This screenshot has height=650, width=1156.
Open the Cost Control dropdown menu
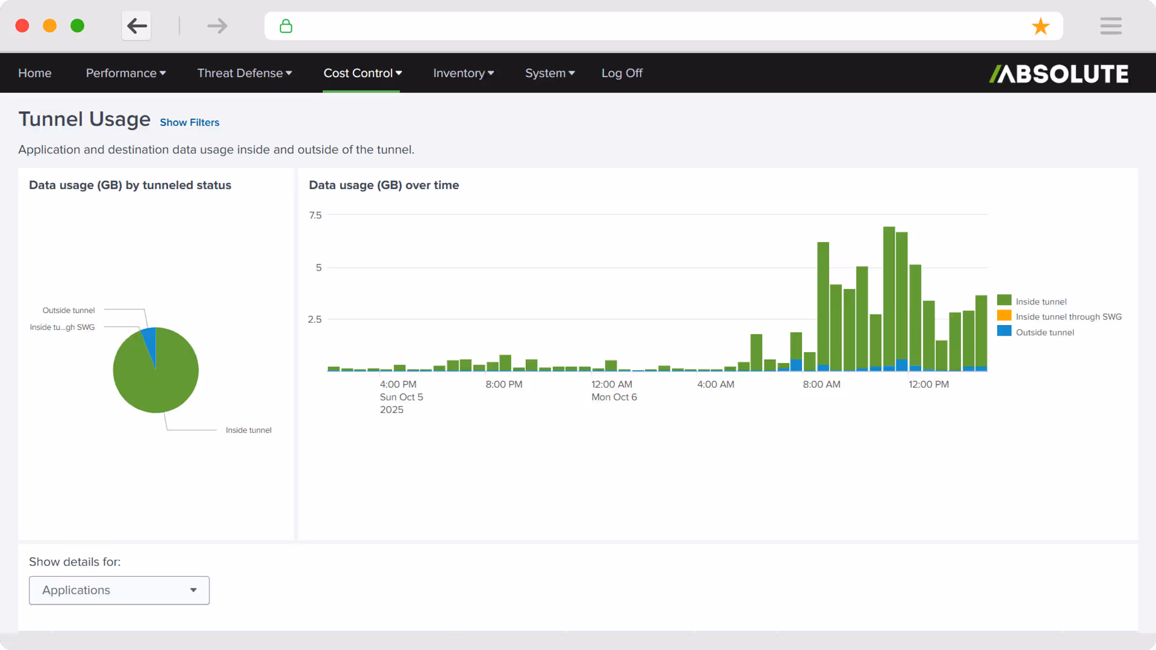(362, 73)
